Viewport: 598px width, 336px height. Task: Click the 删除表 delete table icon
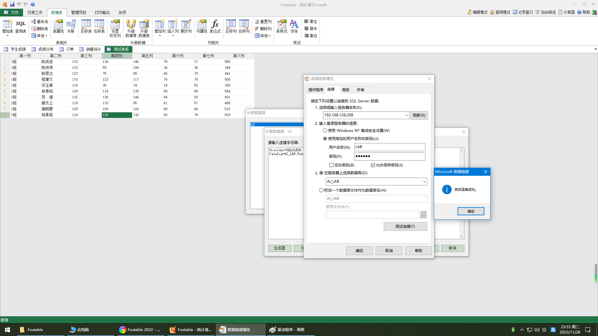click(40, 29)
